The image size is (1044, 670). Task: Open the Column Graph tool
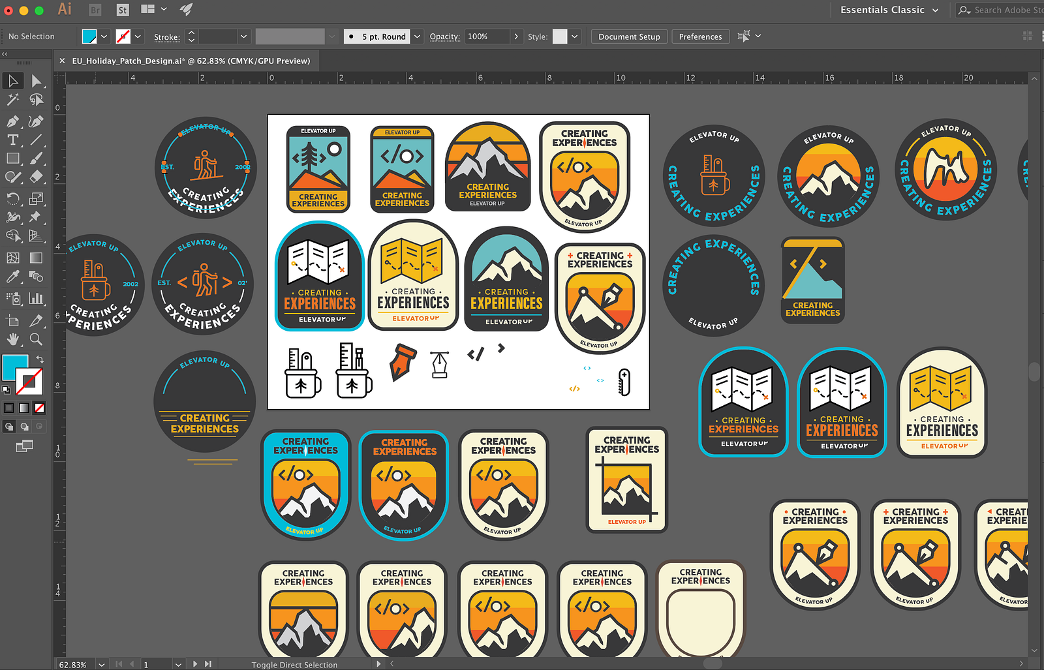37,299
